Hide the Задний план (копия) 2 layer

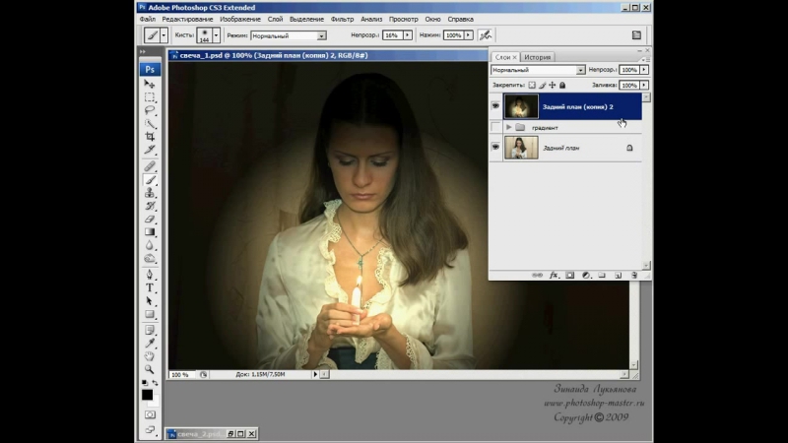[495, 106]
